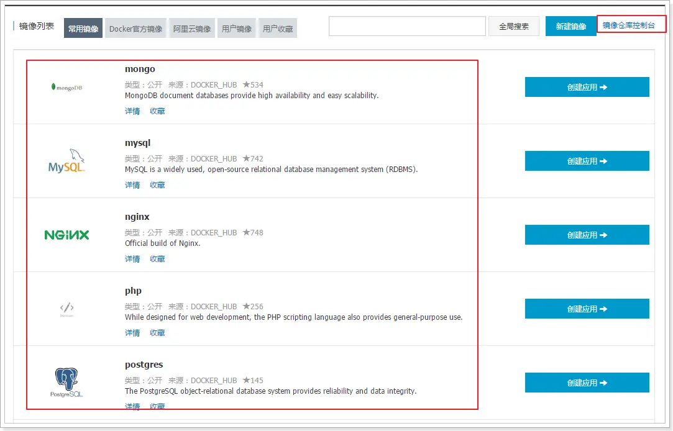Open 详情 for the php image
Screen dimensions: 673x431
[132, 333]
